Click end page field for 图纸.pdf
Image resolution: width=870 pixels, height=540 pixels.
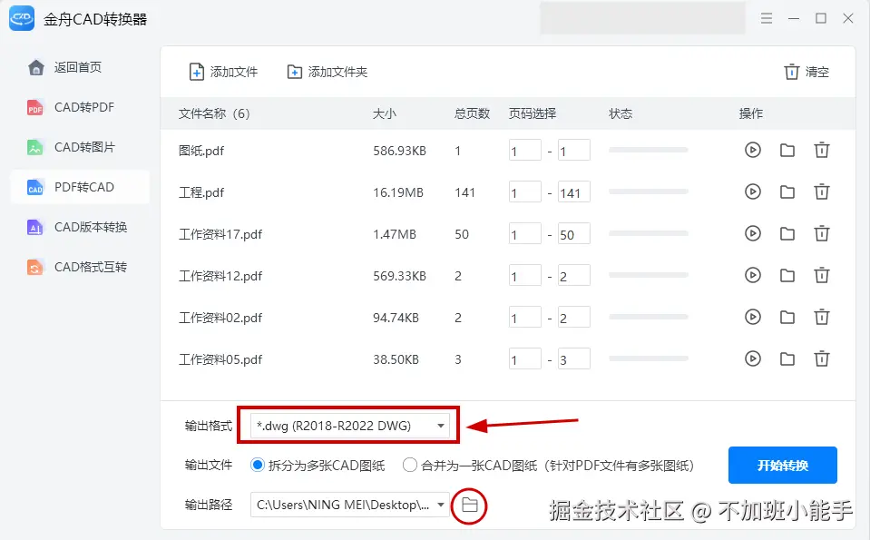pyautogui.click(x=573, y=150)
